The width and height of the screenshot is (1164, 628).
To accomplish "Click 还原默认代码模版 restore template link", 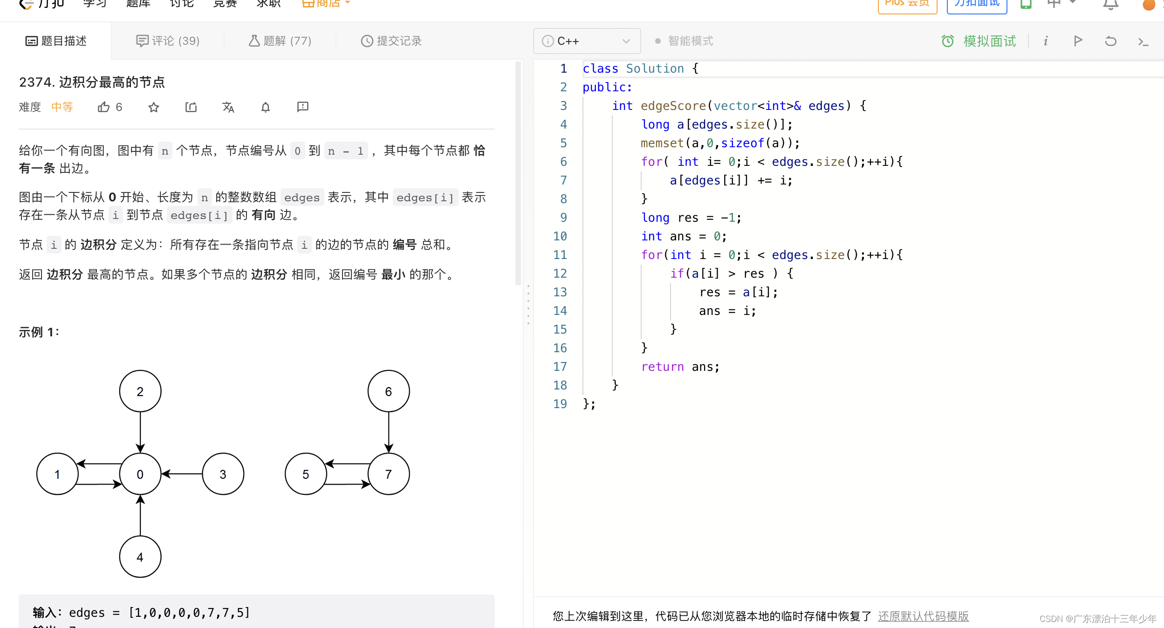I will (x=923, y=616).
